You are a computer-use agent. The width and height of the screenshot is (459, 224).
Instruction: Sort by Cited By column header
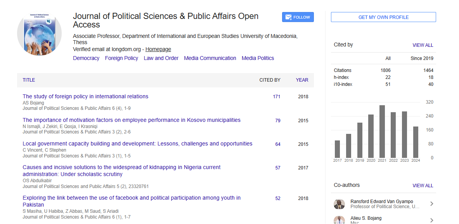(270, 80)
